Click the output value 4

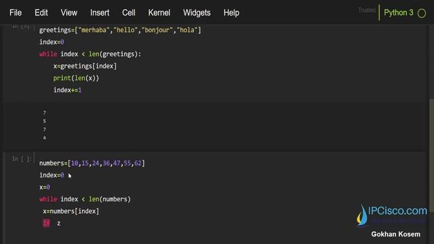pyautogui.click(x=45, y=138)
